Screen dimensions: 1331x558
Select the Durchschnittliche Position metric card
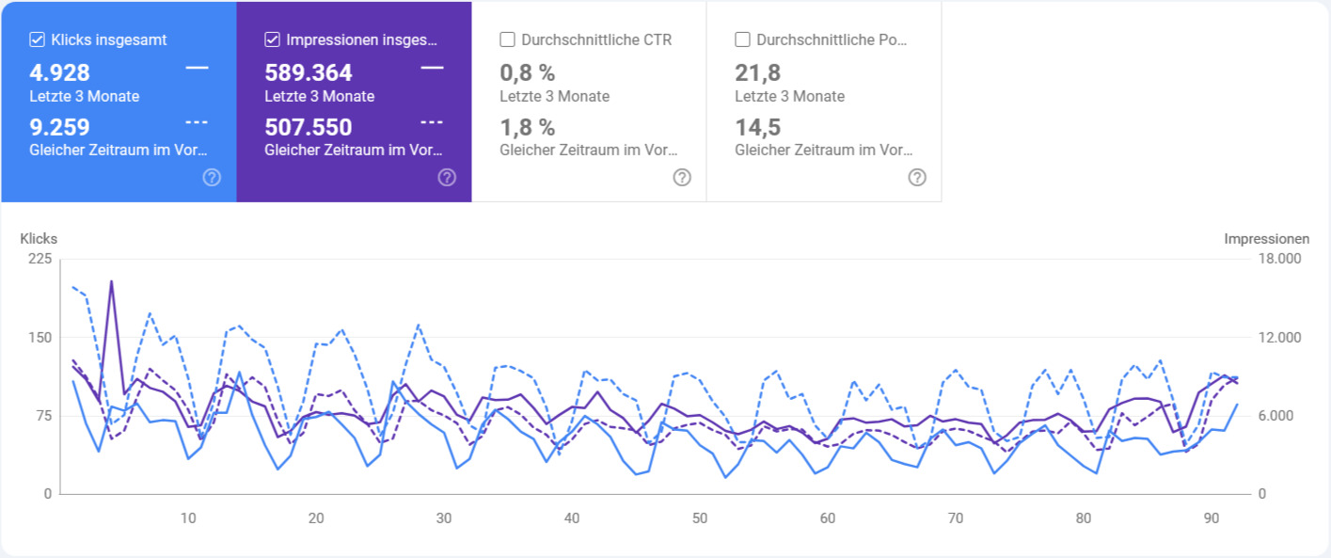823,104
